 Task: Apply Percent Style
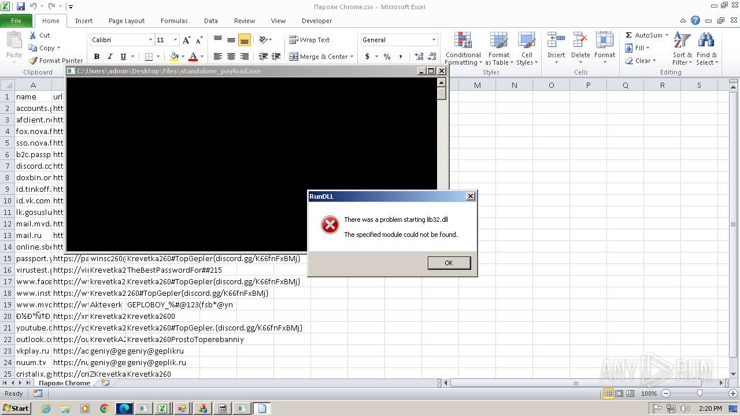pos(387,57)
